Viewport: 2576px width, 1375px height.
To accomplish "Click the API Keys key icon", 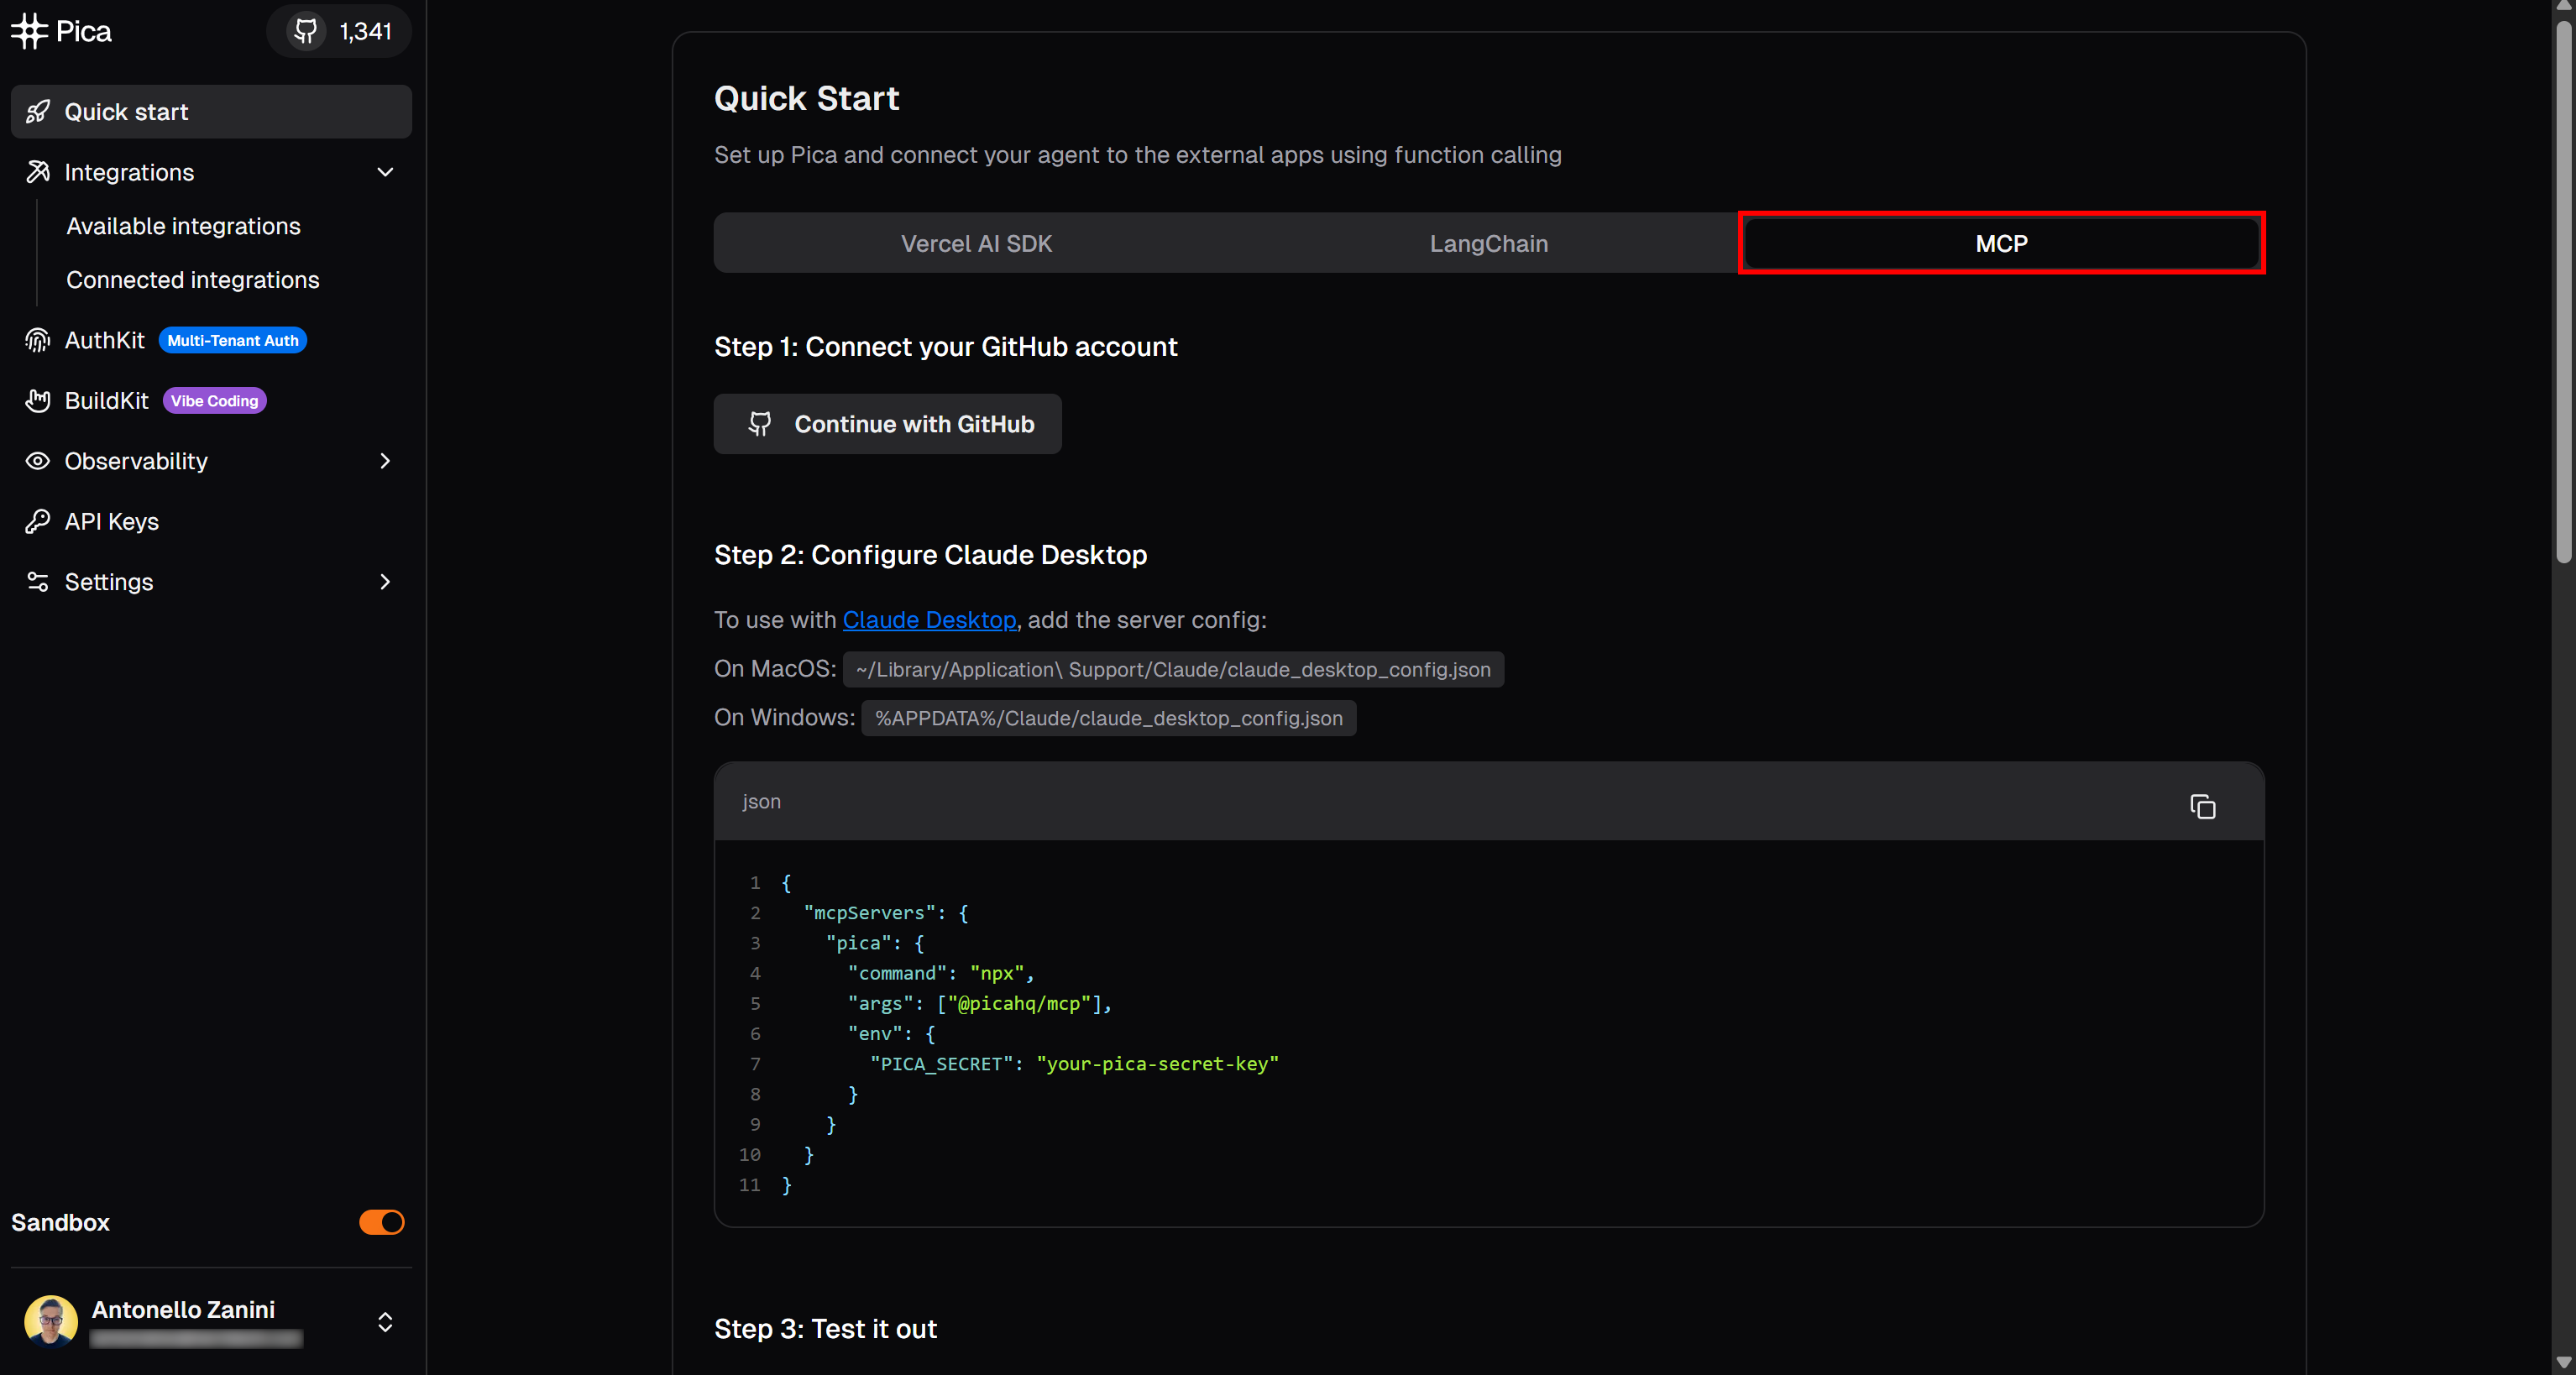I will click(37, 521).
